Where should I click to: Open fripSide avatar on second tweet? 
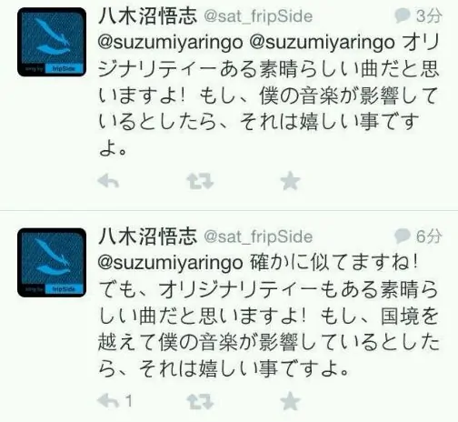click(x=52, y=263)
